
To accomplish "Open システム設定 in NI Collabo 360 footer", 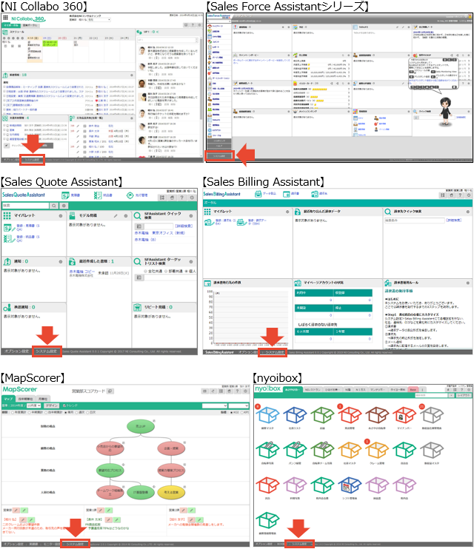I will 33,160.
